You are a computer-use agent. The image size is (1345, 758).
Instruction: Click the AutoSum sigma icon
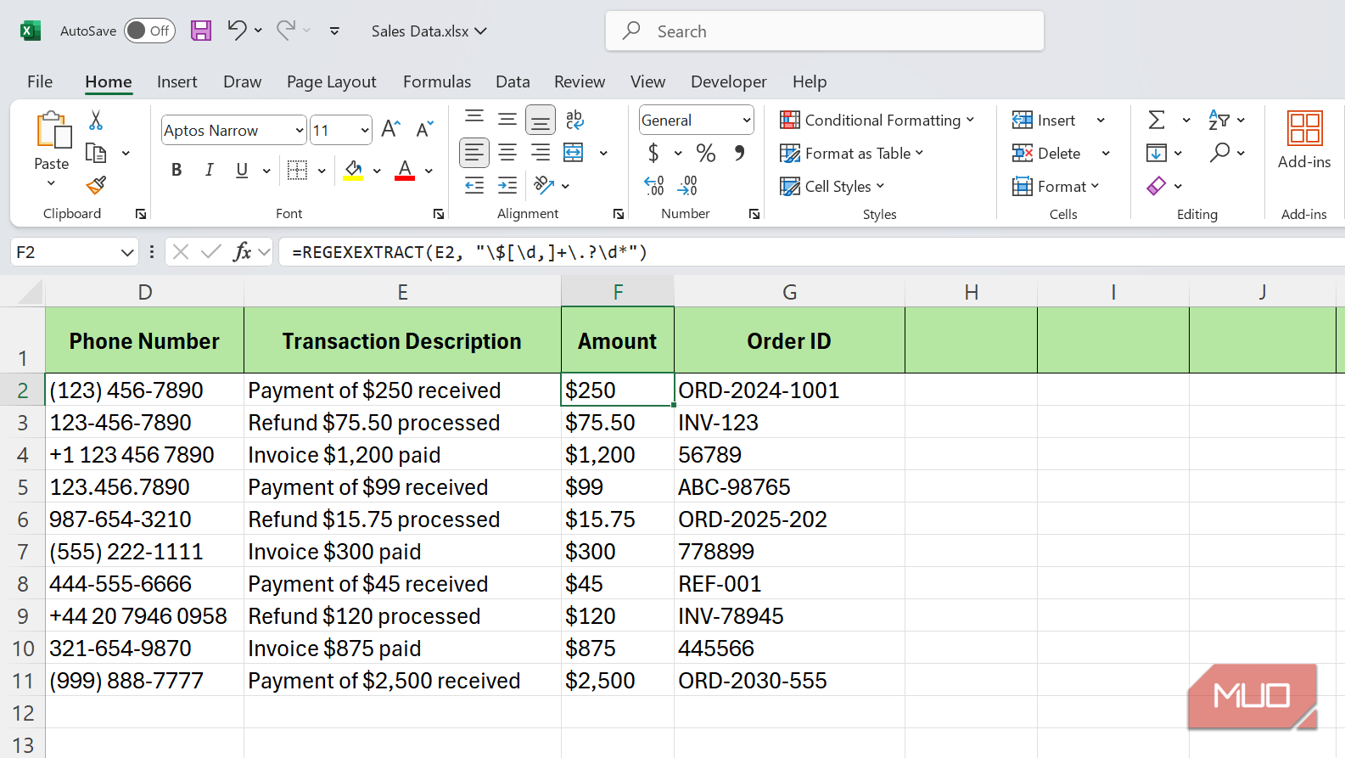1157,121
